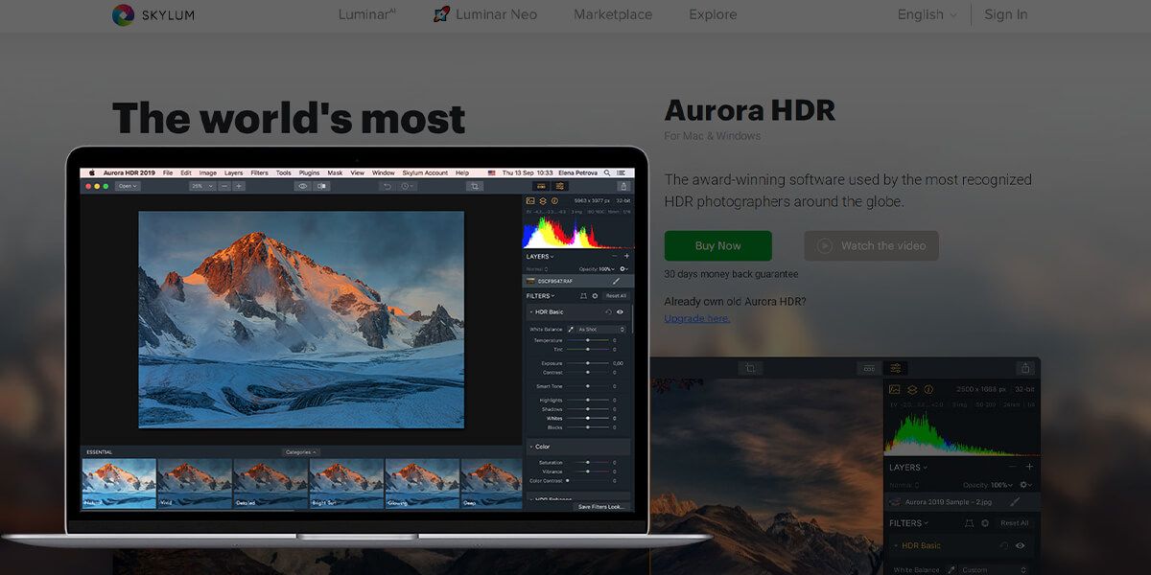Select the crop tool on the laptop screen

(x=474, y=186)
